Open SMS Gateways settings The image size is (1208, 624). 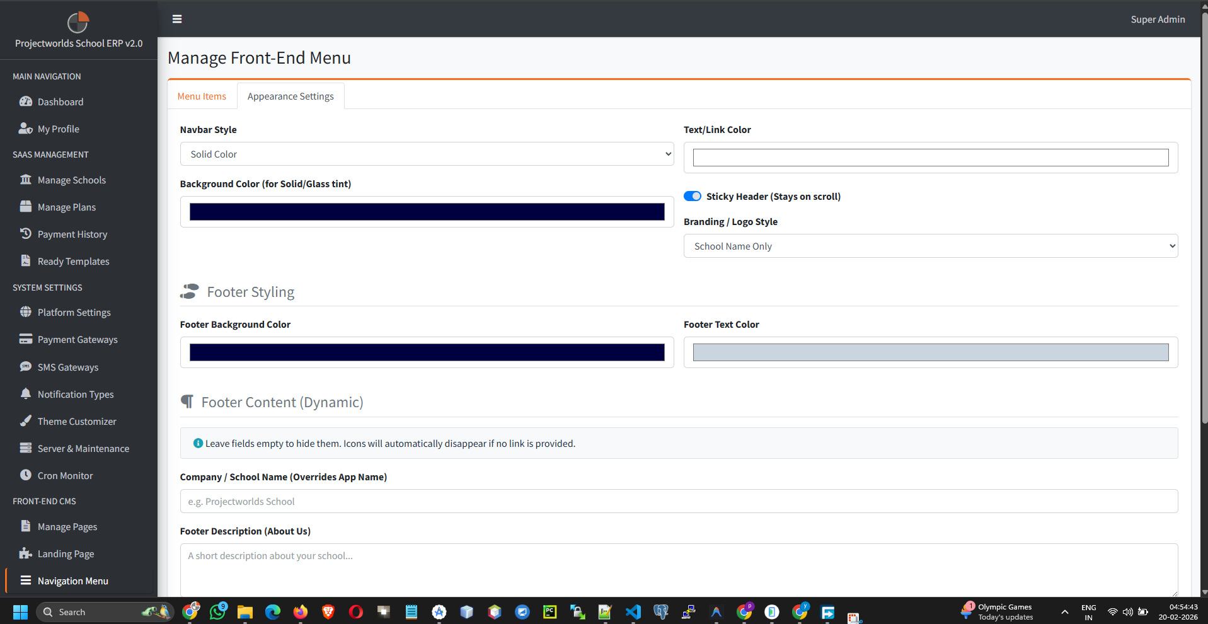point(67,367)
